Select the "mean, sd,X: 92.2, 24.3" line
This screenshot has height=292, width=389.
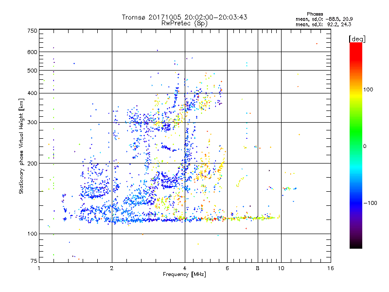tap(323, 24)
